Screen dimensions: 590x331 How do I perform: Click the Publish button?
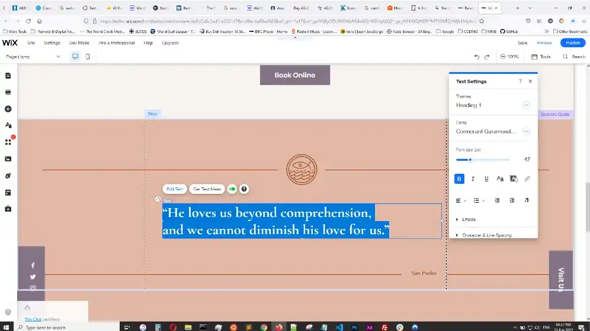coord(573,43)
